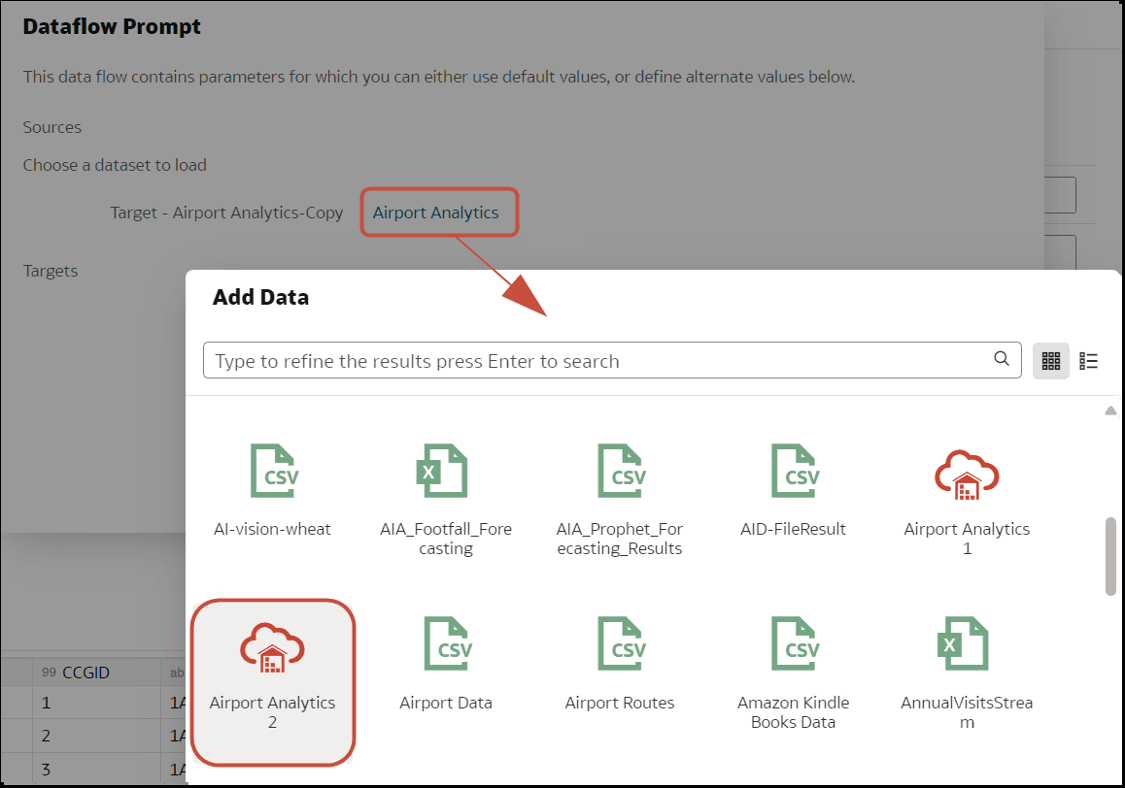Switch Add Data to list view
Image resolution: width=1125 pixels, height=788 pixels.
1088,360
